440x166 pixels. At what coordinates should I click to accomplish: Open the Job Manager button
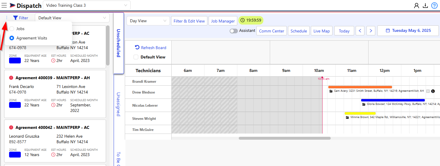point(223,21)
